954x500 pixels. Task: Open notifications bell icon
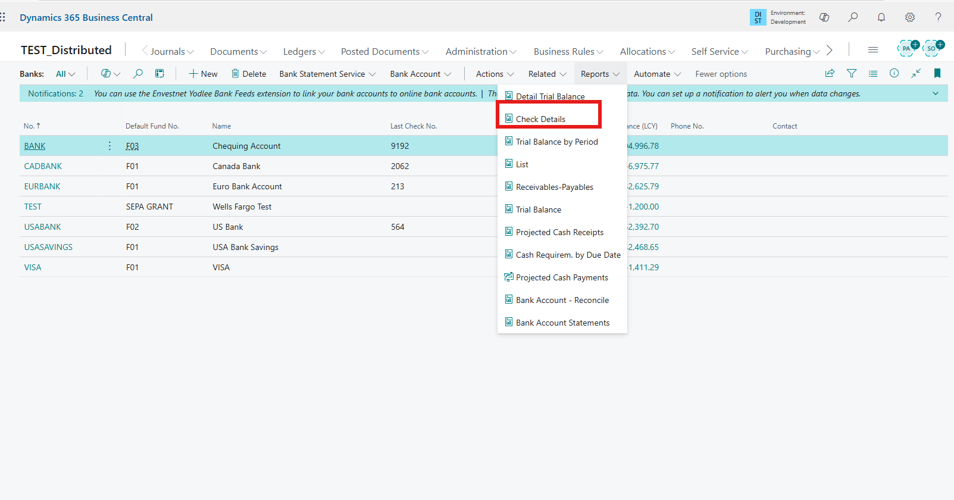click(881, 17)
